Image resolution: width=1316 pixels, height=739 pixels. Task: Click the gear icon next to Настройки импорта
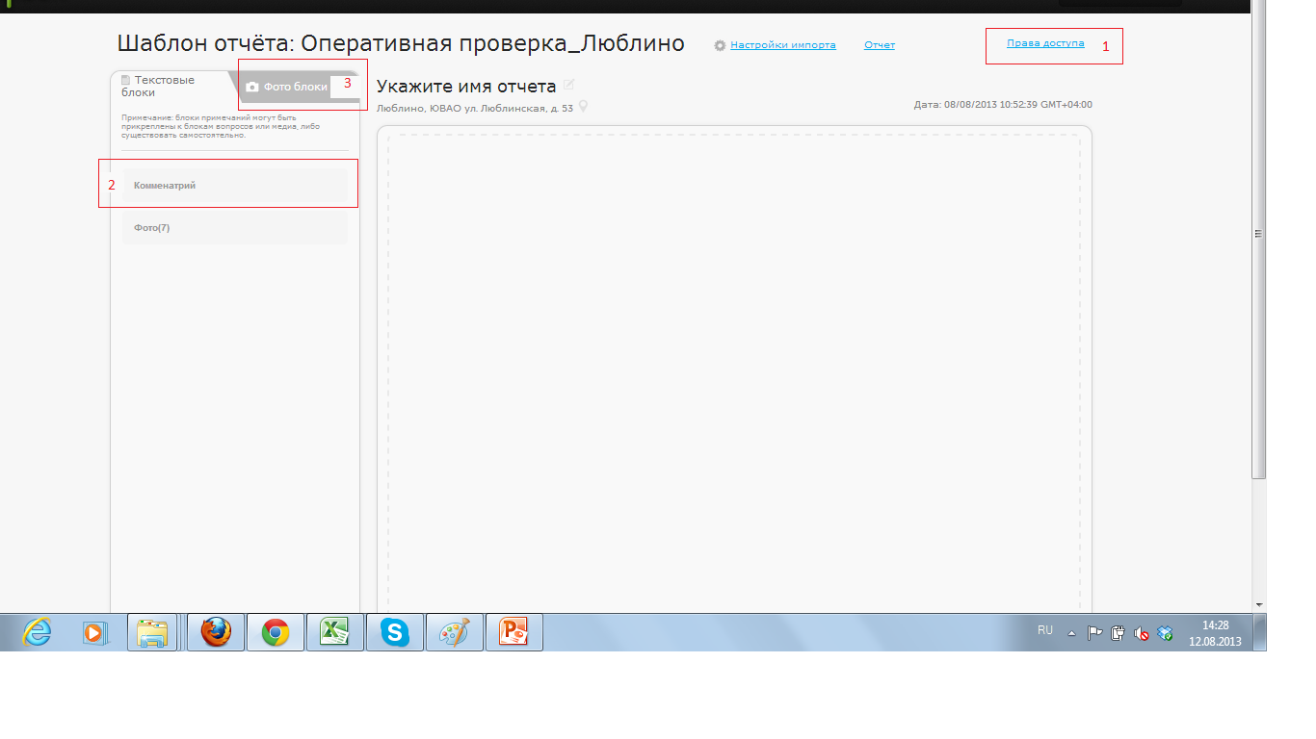click(720, 45)
